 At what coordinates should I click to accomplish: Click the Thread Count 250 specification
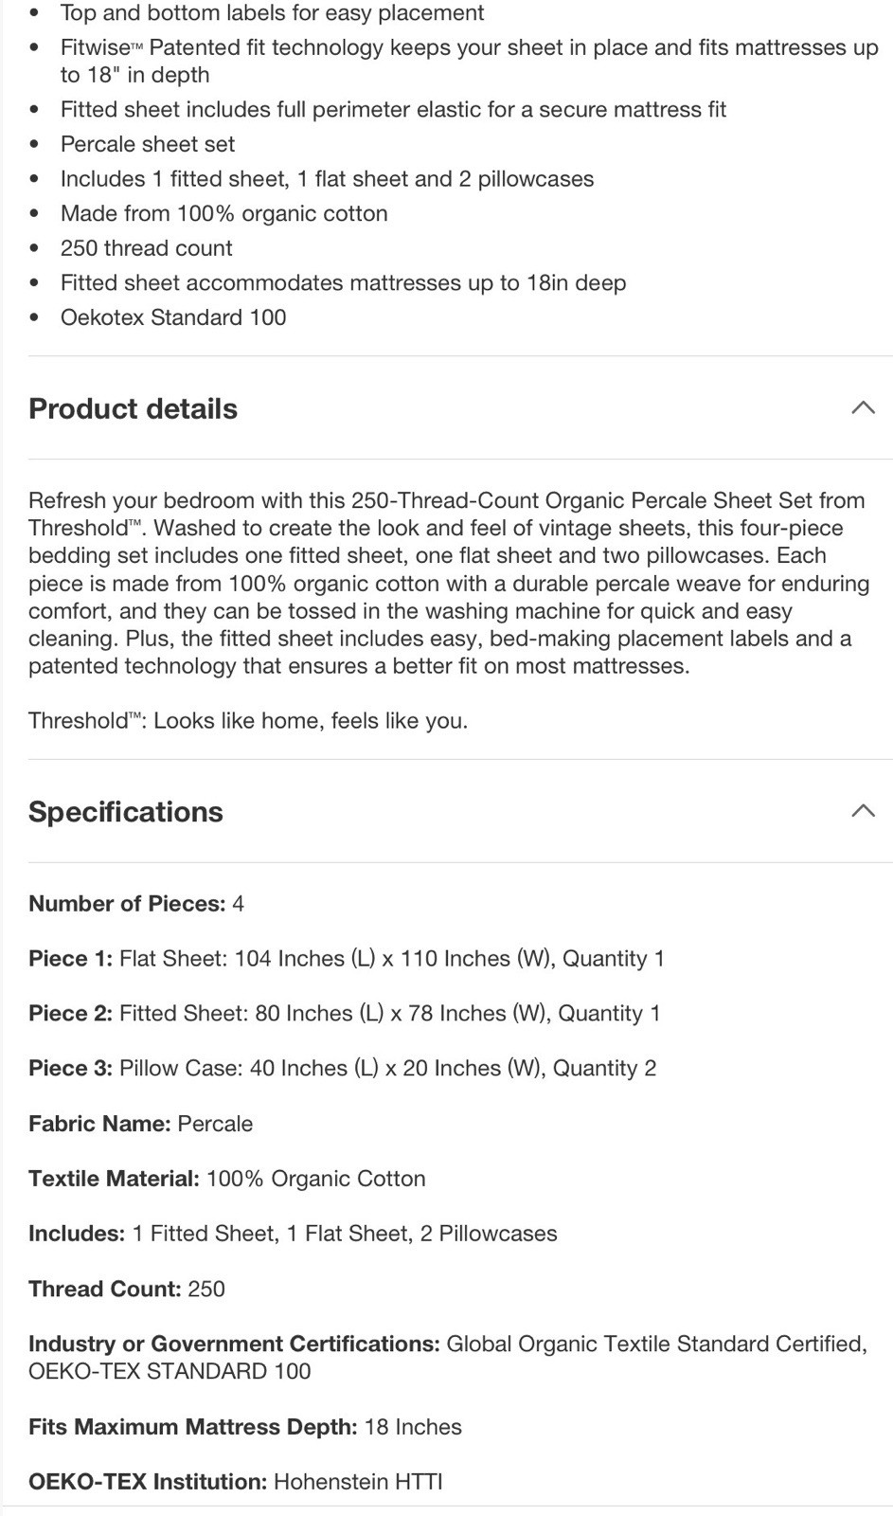127,1289
